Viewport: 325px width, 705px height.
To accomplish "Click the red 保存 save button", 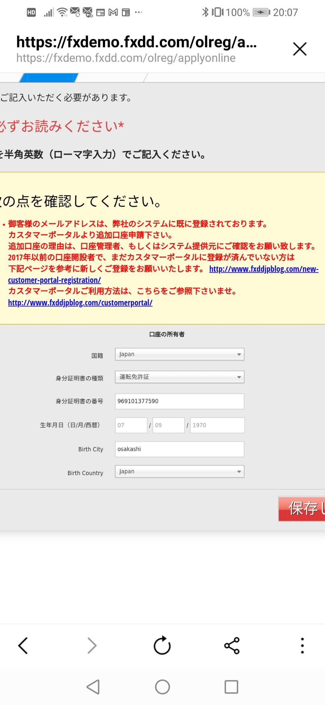I will (x=302, y=509).
